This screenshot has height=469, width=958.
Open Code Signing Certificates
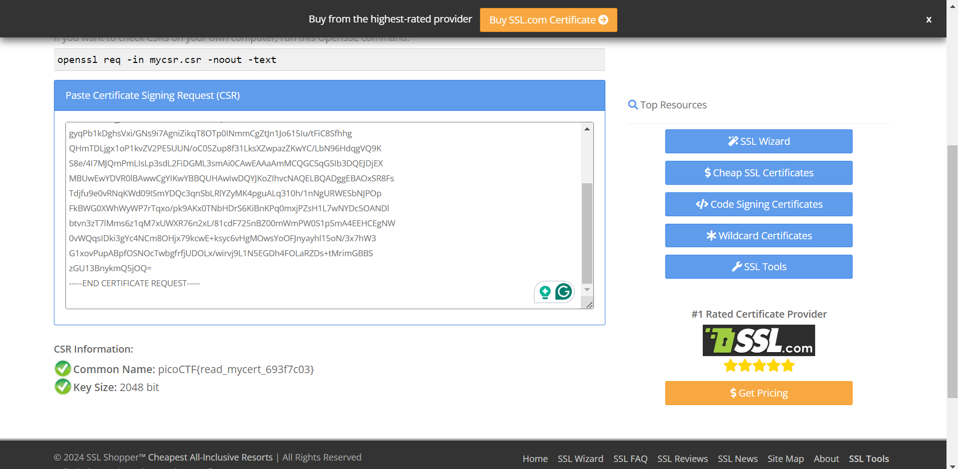pos(759,204)
